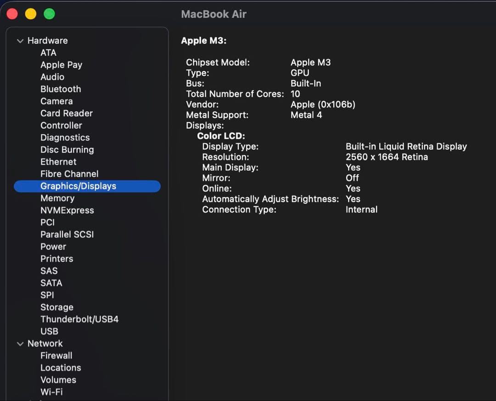Image resolution: width=496 pixels, height=401 pixels.
Task: Select Wi-Fi in the sidebar
Action: click(x=51, y=392)
